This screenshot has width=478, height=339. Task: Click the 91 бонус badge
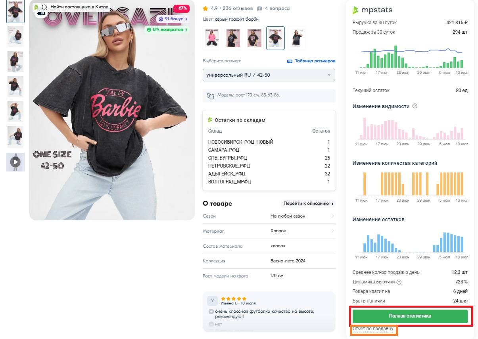point(173,19)
